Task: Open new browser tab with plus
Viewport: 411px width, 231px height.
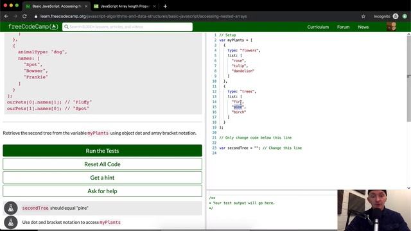Action: pos(165,6)
